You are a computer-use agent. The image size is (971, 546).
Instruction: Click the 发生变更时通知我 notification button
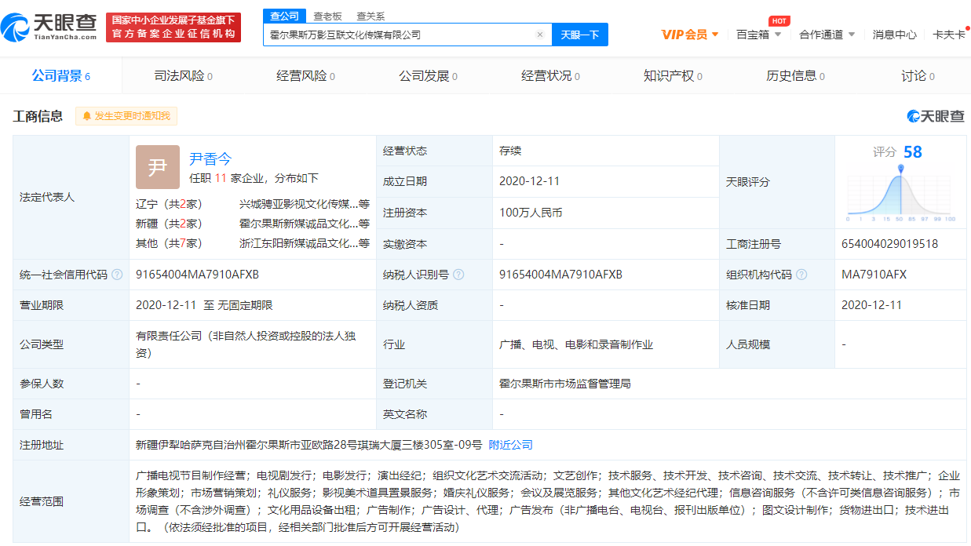click(x=126, y=116)
